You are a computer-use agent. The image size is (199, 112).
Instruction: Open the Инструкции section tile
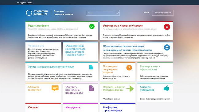[80, 108]
